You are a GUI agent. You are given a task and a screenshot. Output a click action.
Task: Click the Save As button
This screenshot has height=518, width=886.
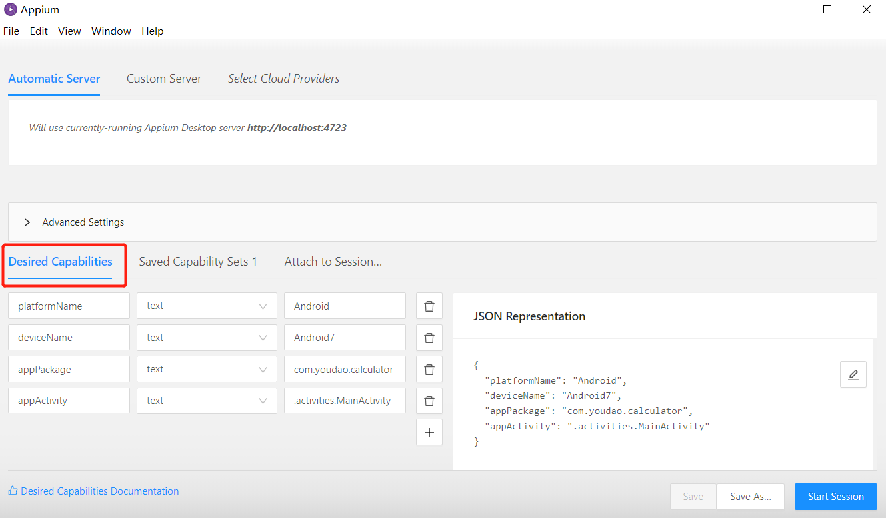tap(751, 497)
